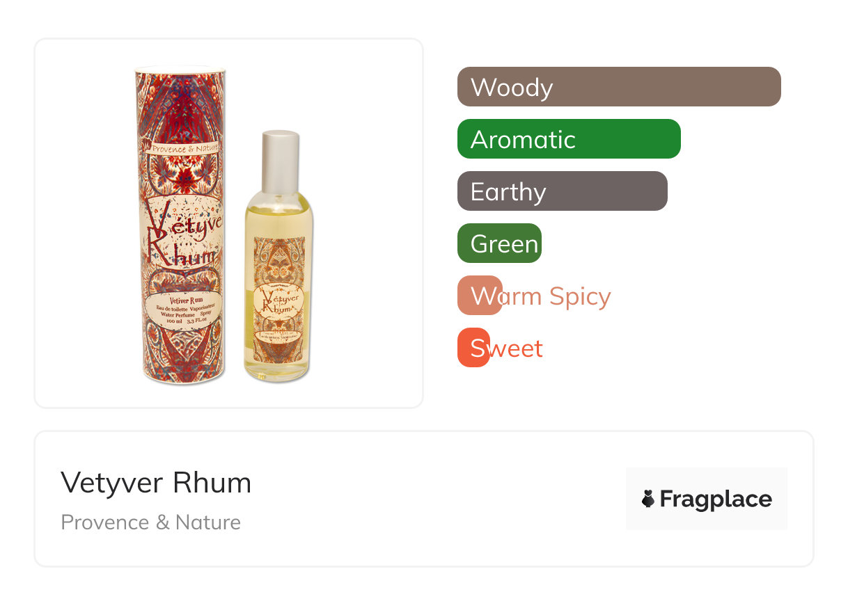
Task: Click the patterned label on the bottle
Action: (278, 289)
